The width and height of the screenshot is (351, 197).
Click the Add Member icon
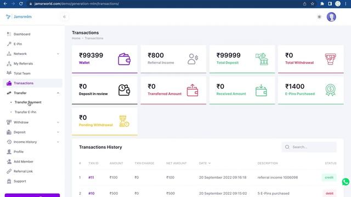pyautogui.click(x=9, y=161)
